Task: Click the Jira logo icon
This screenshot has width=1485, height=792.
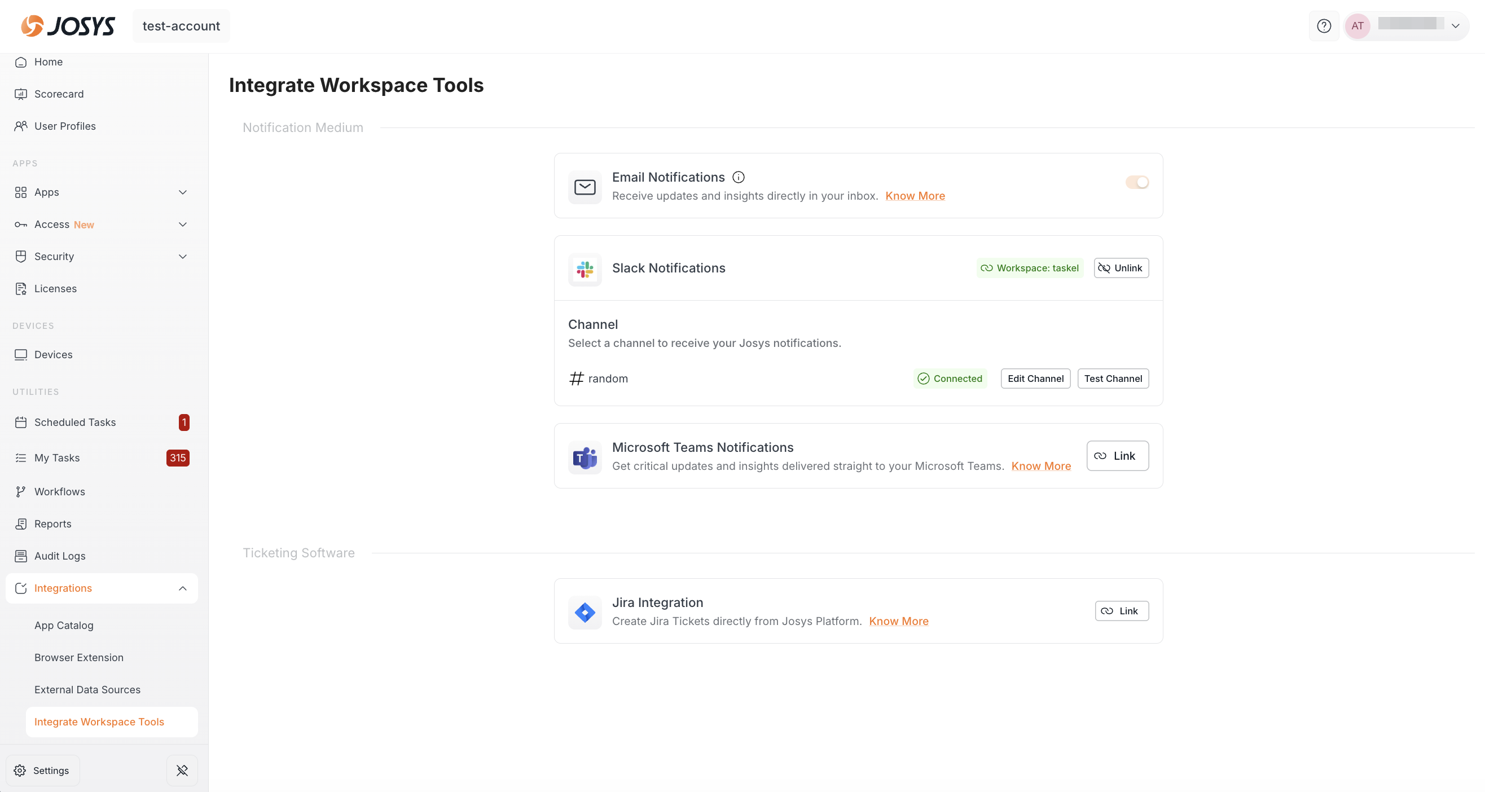Action: (x=585, y=612)
